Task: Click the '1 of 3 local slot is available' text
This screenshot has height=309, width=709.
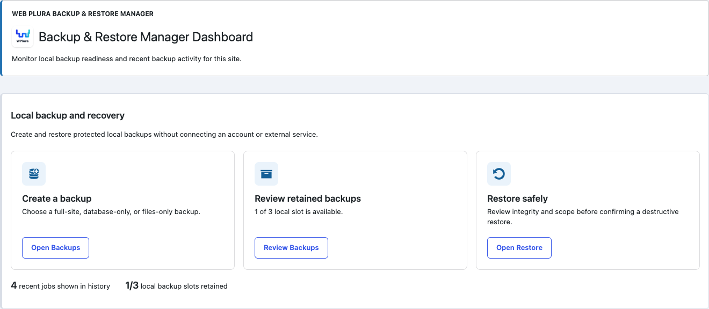Action: click(299, 211)
